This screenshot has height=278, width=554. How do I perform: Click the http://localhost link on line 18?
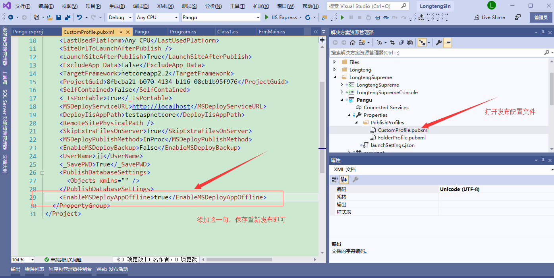161,106
